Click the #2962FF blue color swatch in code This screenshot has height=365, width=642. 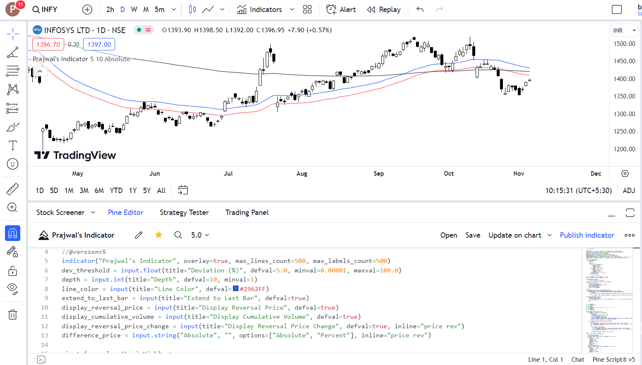click(x=236, y=289)
